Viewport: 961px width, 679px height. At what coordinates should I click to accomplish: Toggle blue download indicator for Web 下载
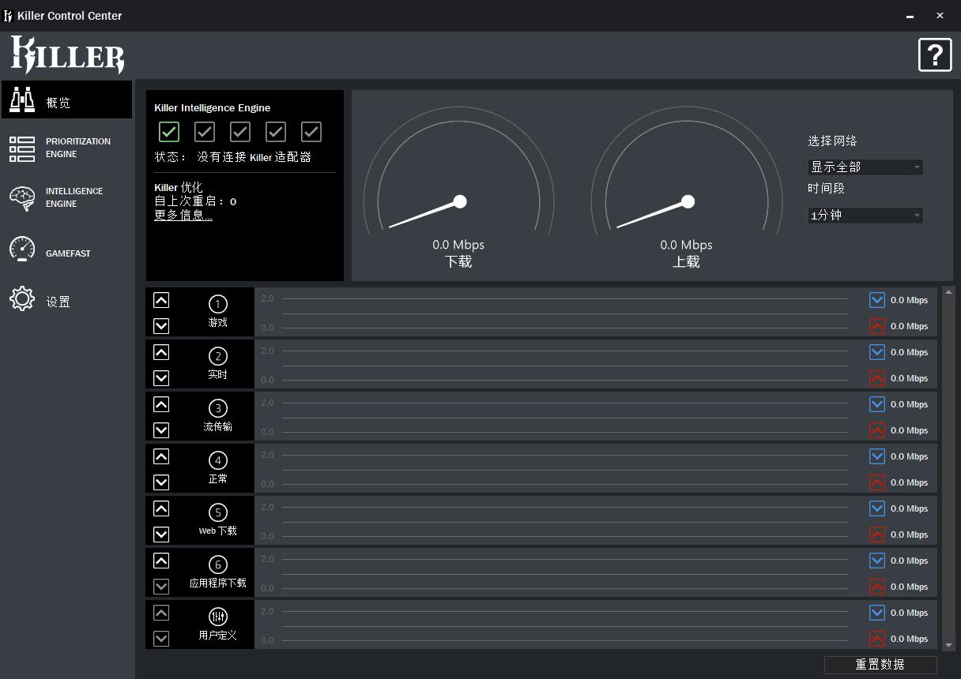(877, 508)
